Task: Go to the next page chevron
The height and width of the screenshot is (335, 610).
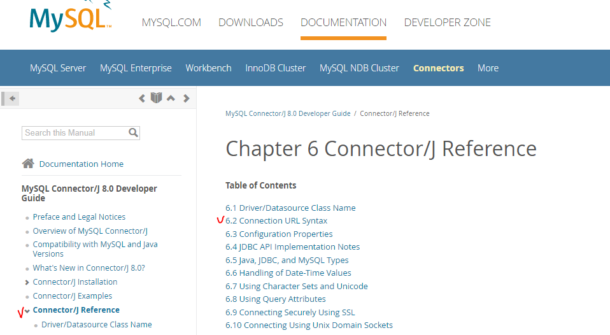Action: (187, 99)
